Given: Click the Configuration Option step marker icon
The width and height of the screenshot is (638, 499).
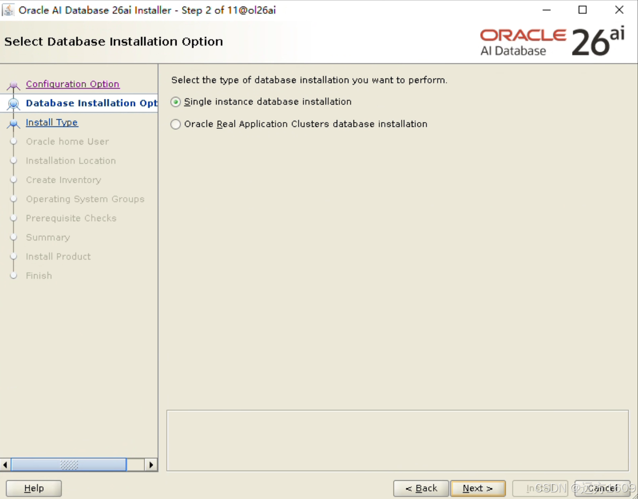Looking at the screenshot, I should point(14,85).
